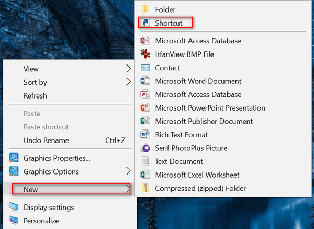The width and height of the screenshot is (314, 229).
Task: Click the IrfanView BMP File icon
Action: coord(145,54)
